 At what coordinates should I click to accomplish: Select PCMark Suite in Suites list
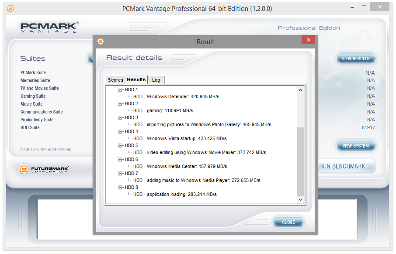pyautogui.click(x=33, y=72)
